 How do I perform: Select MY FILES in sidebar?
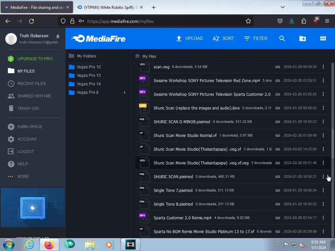pos(21,71)
